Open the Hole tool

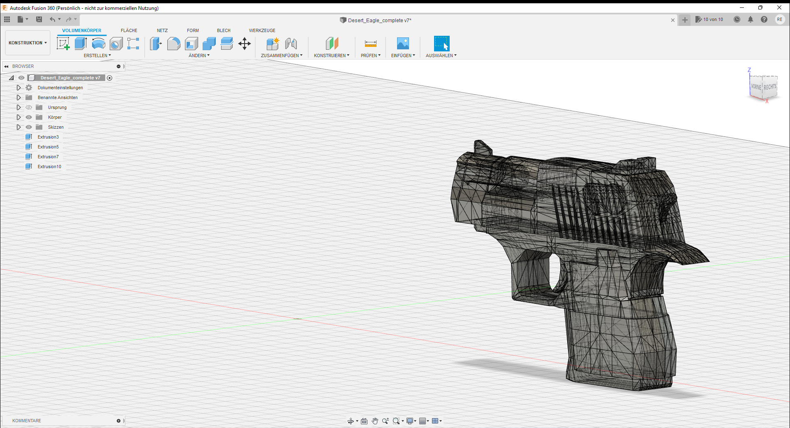coord(116,43)
